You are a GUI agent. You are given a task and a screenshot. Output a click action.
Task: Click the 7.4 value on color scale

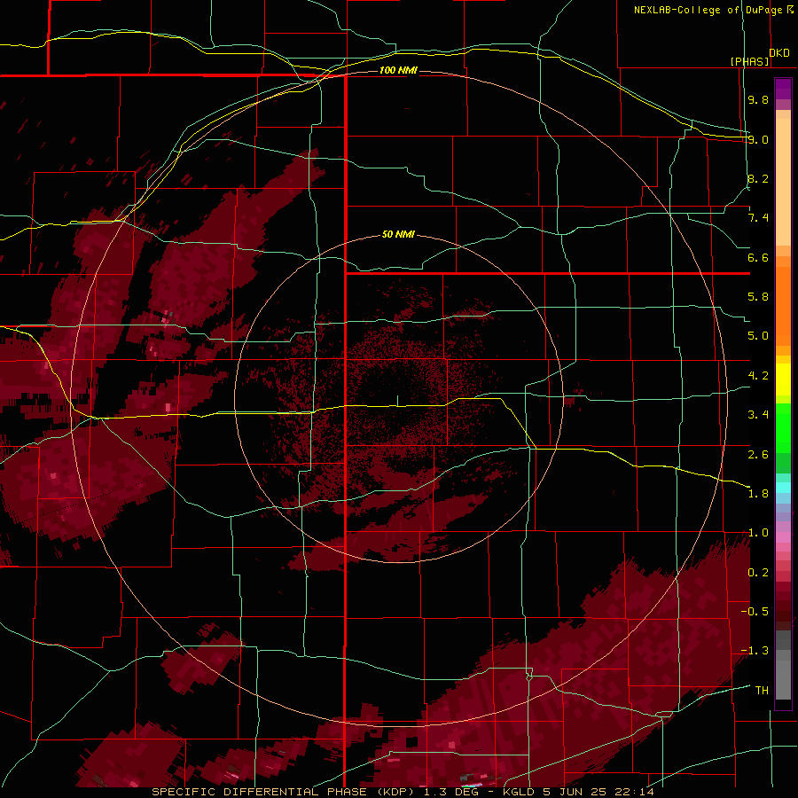(x=758, y=218)
